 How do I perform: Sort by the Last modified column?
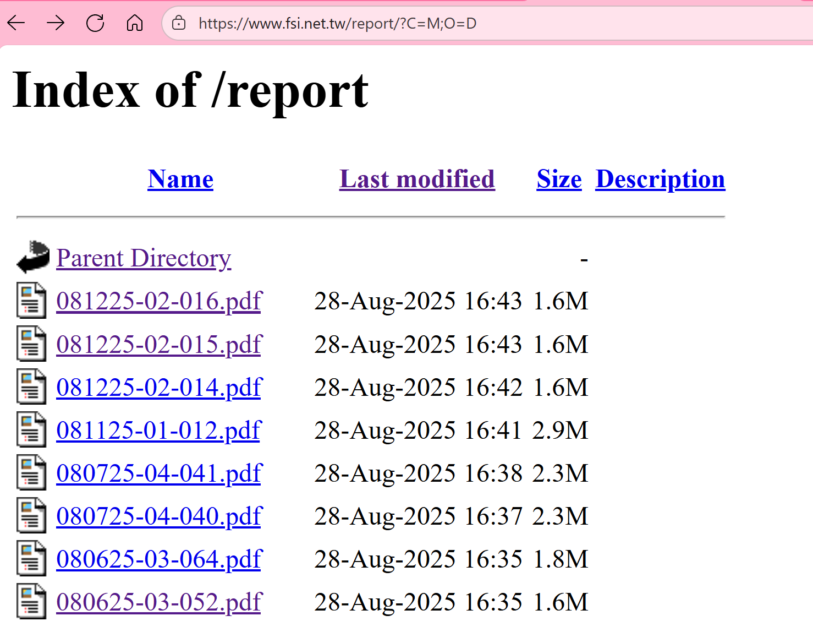[417, 179]
